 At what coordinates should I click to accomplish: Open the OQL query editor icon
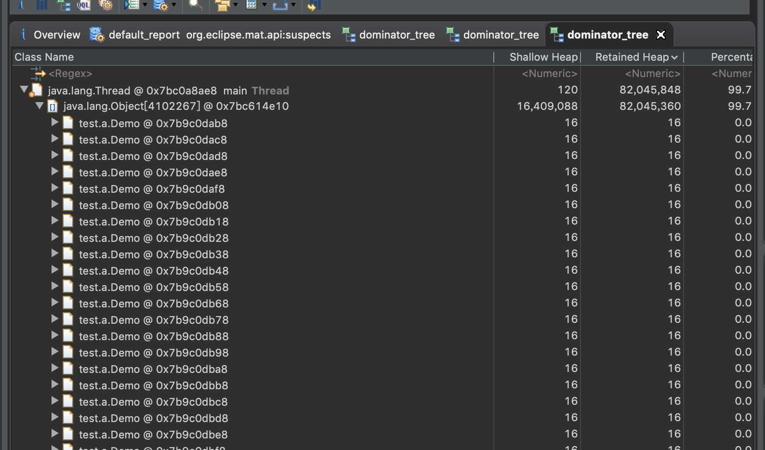click(83, 5)
